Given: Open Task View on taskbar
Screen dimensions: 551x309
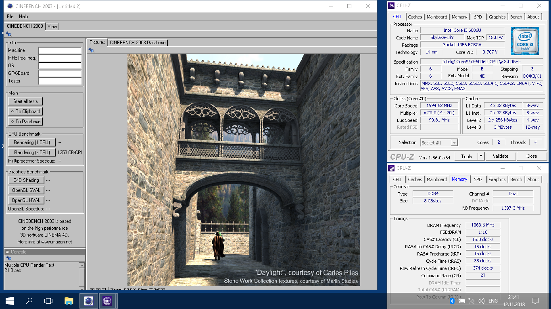Looking at the screenshot, I should 48,301.
